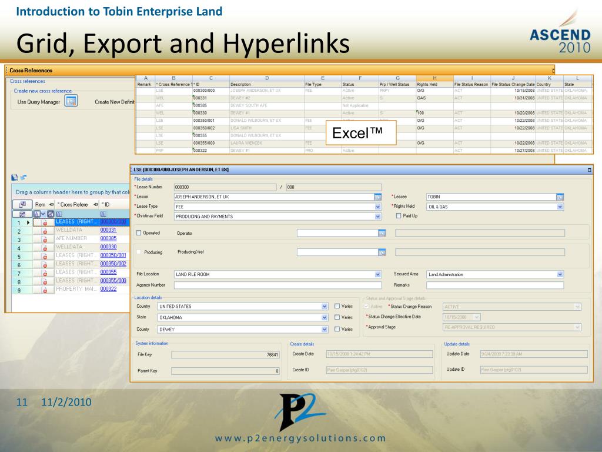
Task: Click the grid column chooser button
Action: pyautogui.click(x=22, y=204)
